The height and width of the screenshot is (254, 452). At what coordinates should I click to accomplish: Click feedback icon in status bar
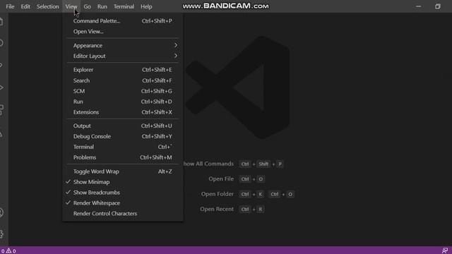445,250
